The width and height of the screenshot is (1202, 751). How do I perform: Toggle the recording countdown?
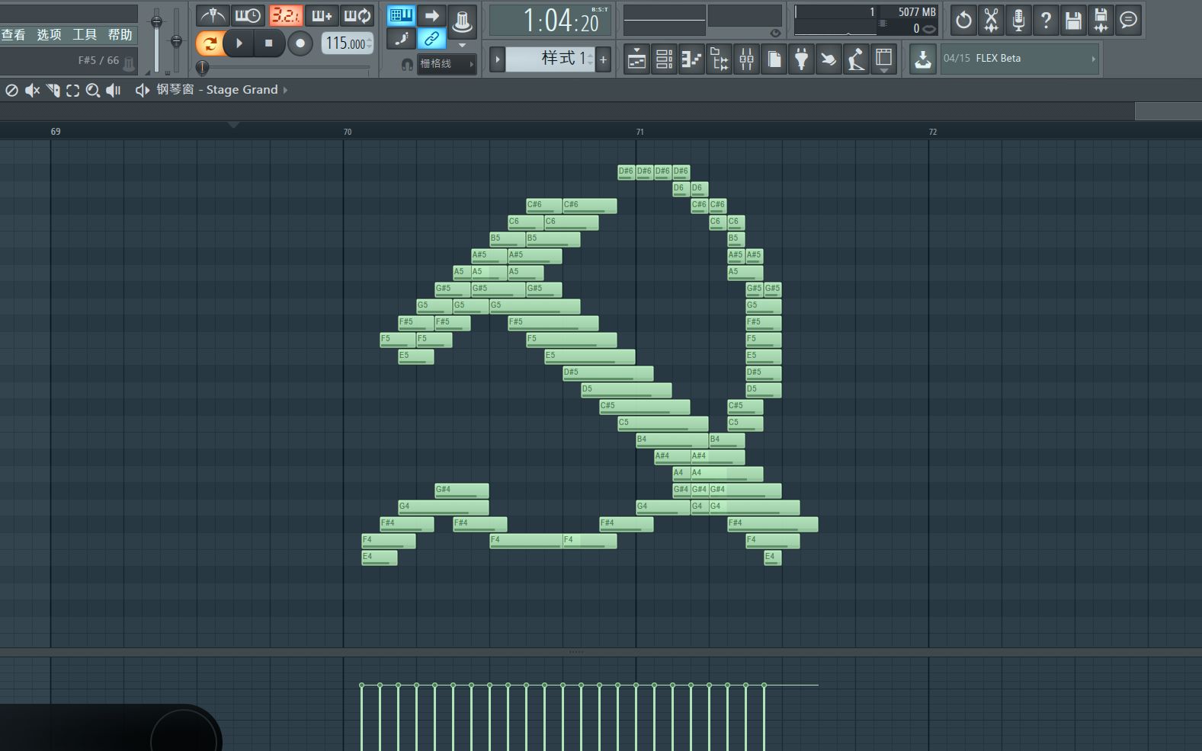point(285,15)
